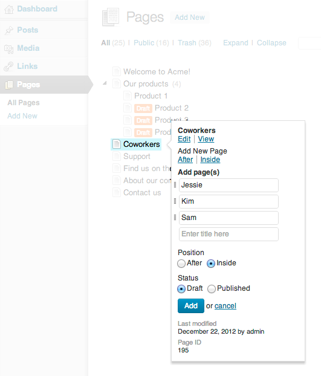Click drag handle icon beside Sam field

pyautogui.click(x=175, y=218)
